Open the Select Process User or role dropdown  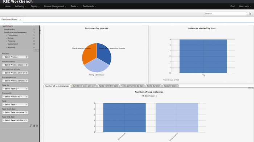[x=15, y=73]
